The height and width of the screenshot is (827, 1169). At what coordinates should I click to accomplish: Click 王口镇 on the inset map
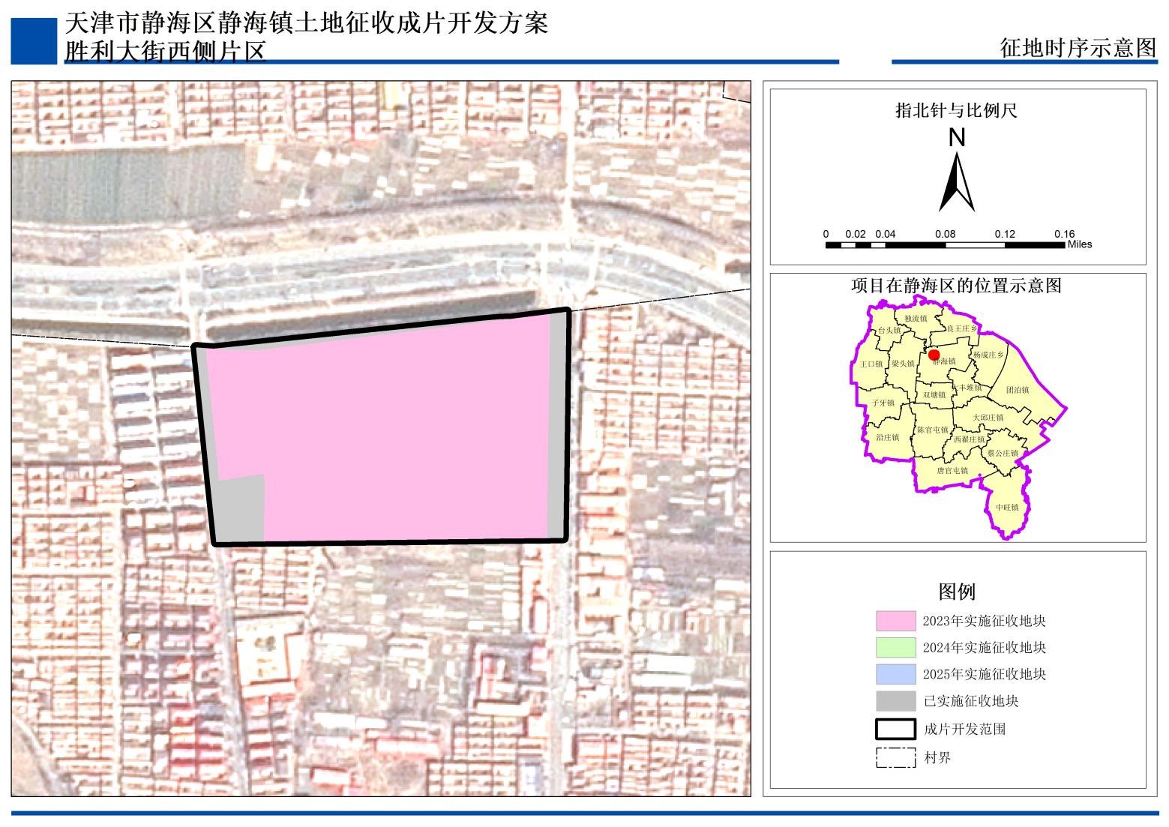871,364
